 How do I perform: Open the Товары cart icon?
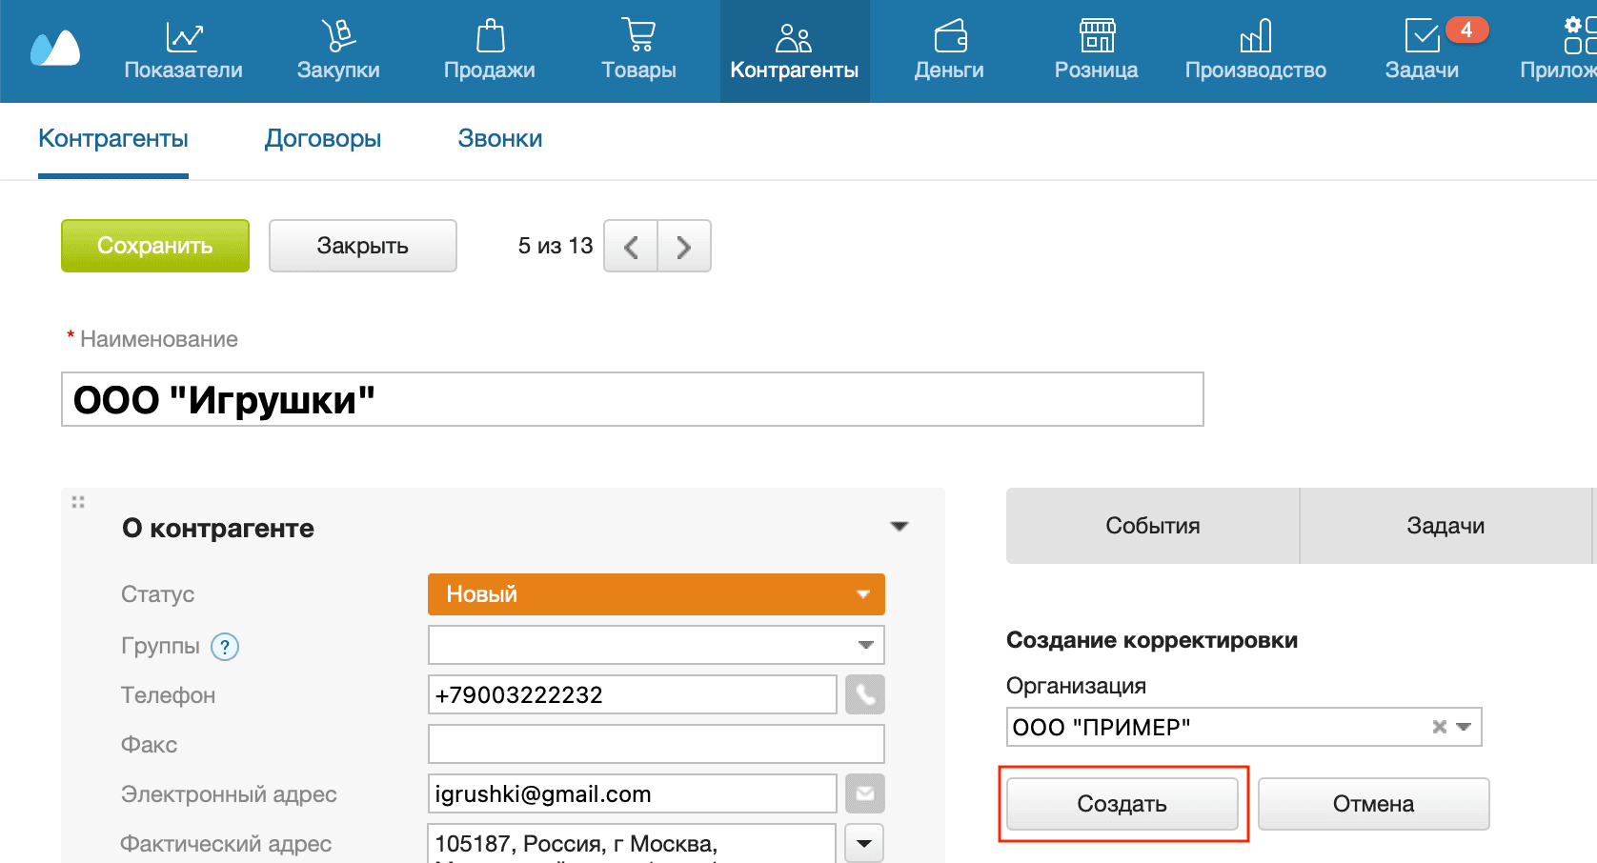coord(638,50)
